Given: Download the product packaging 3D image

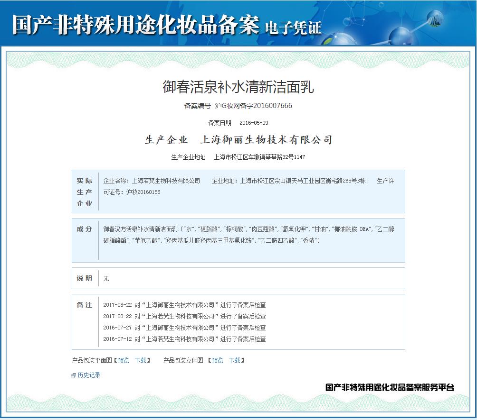Looking at the screenshot, I should coord(235,360).
